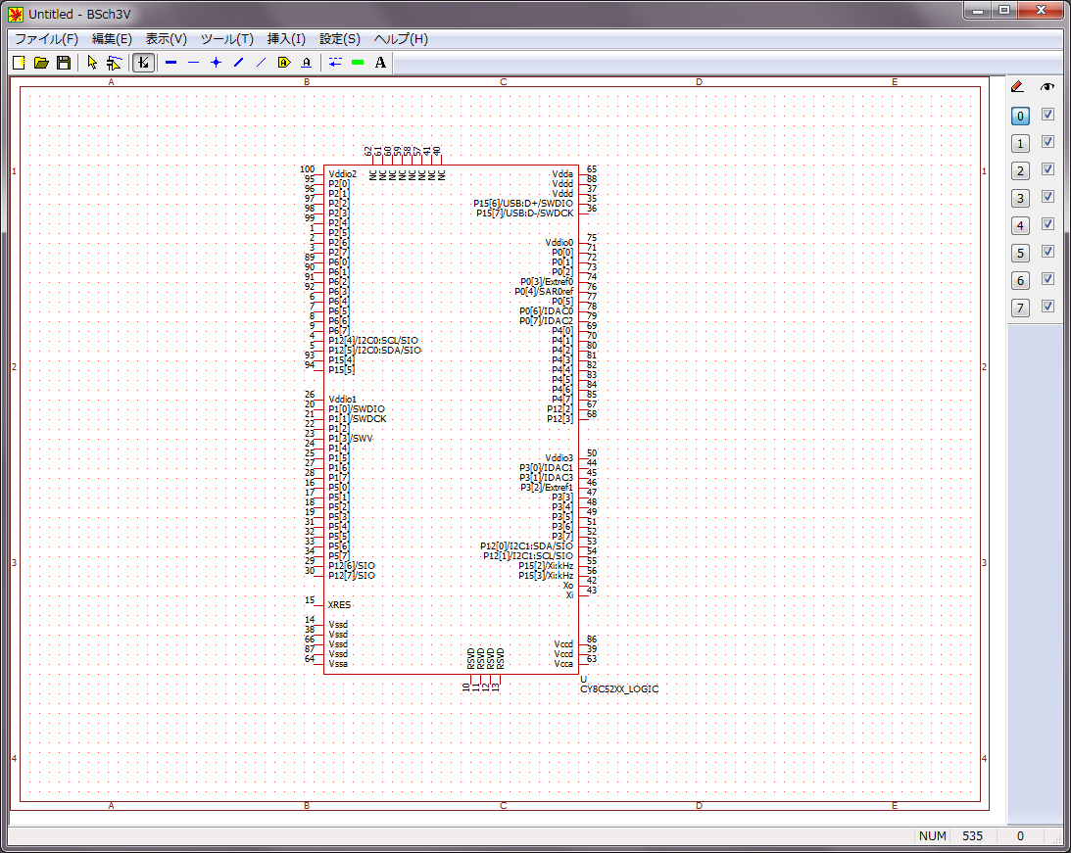This screenshot has height=853, width=1071.
Task: Toggle visibility checkbox for layer 1
Action: (x=1047, y=142)
